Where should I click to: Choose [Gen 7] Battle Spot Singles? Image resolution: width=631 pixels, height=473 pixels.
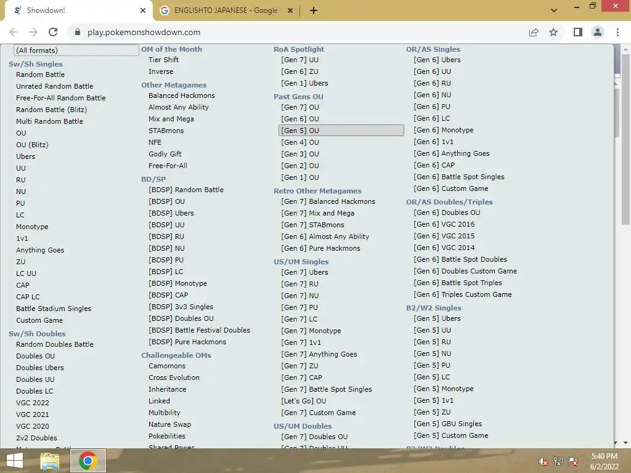pos(327,389)
